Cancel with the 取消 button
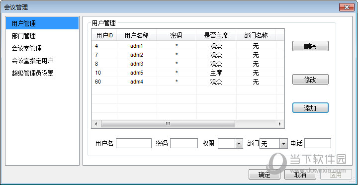The image size is (358, 185). [x=300, y=175]
